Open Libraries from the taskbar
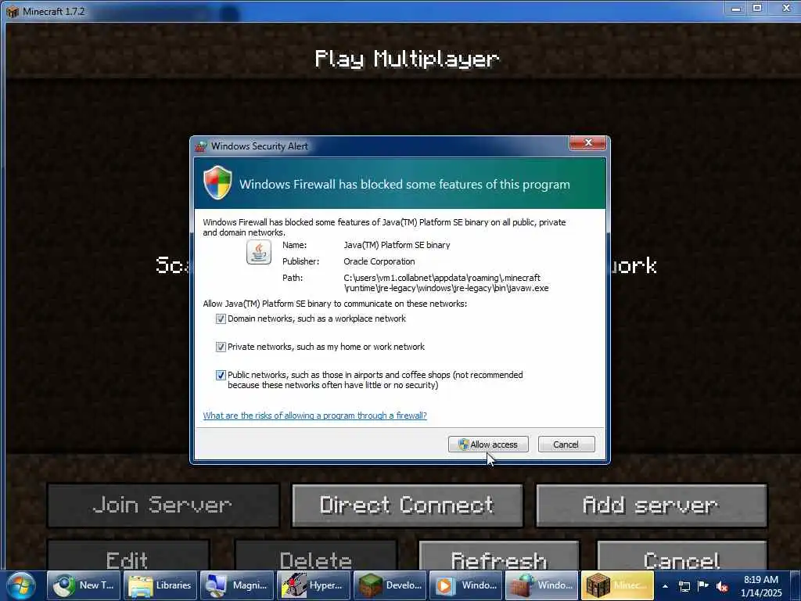The image size is (801, 601). (160, 585)
